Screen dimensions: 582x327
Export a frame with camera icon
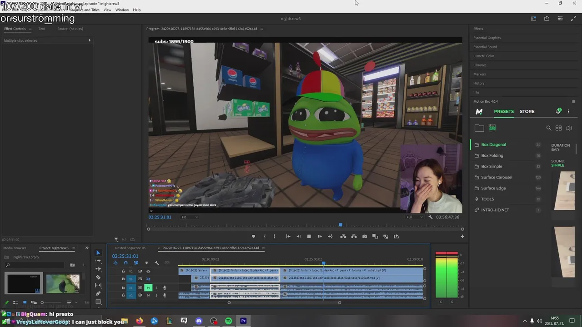click(365, 236)
